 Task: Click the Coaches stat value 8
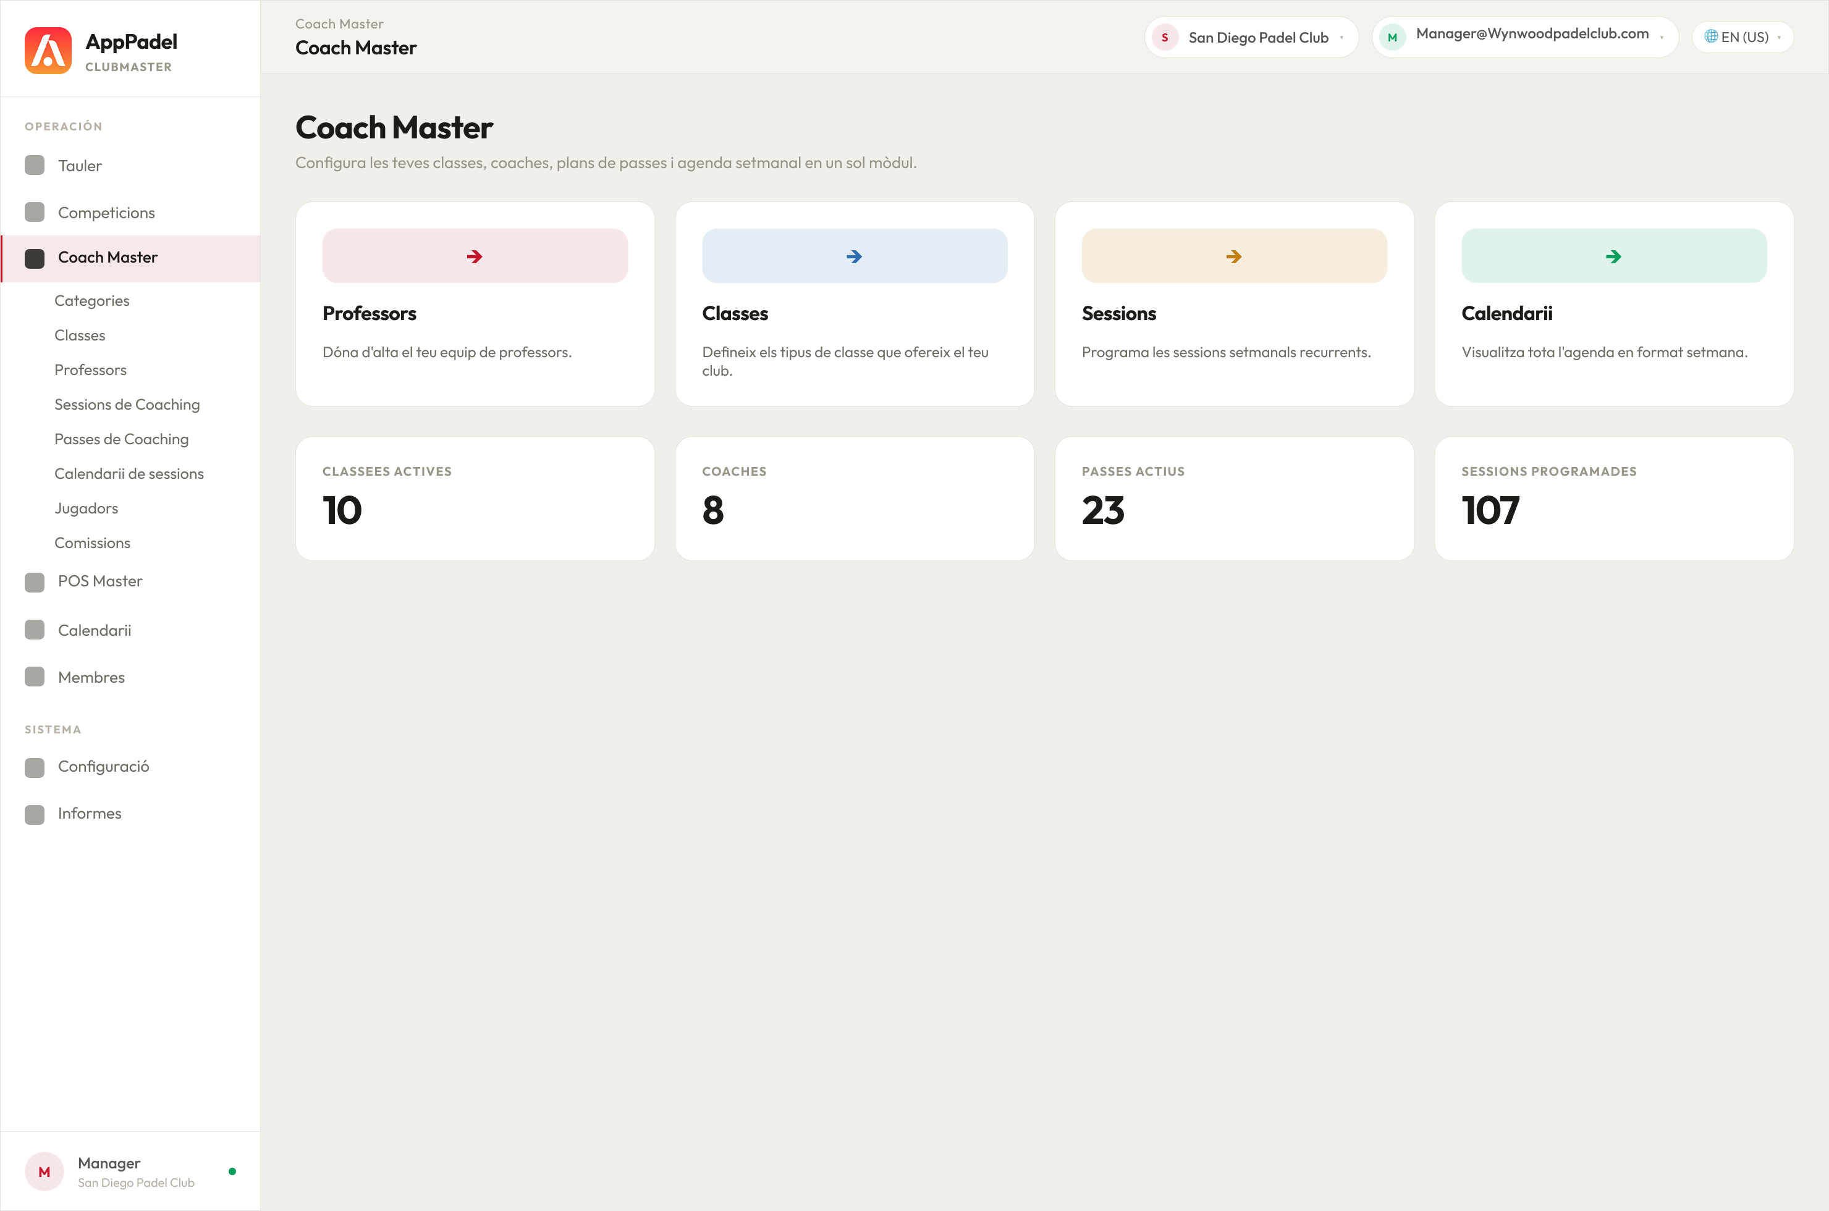pyautogui.click(x=713, y=510)
